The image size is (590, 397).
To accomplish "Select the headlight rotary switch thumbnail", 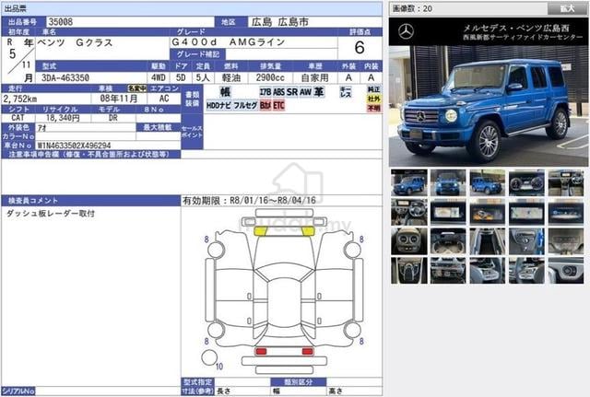I will point(565,271).
